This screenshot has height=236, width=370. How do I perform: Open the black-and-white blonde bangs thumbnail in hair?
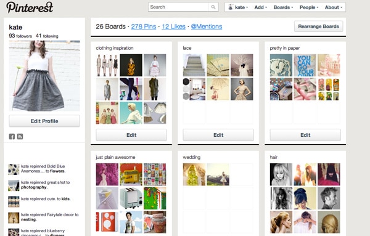click(281, 174)
